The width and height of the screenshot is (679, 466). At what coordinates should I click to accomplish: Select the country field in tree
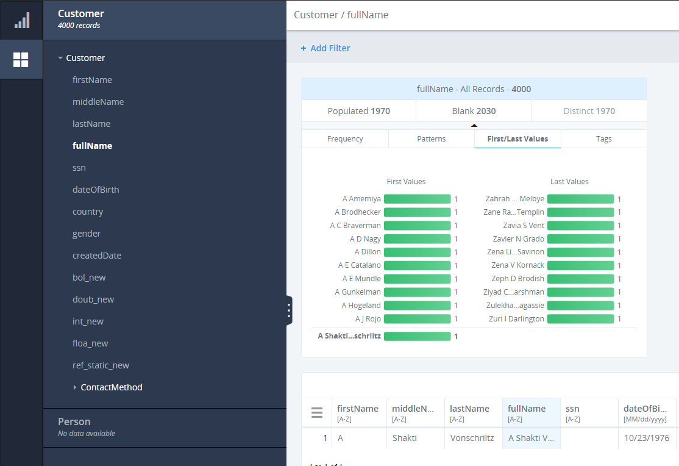click(88, 212)
